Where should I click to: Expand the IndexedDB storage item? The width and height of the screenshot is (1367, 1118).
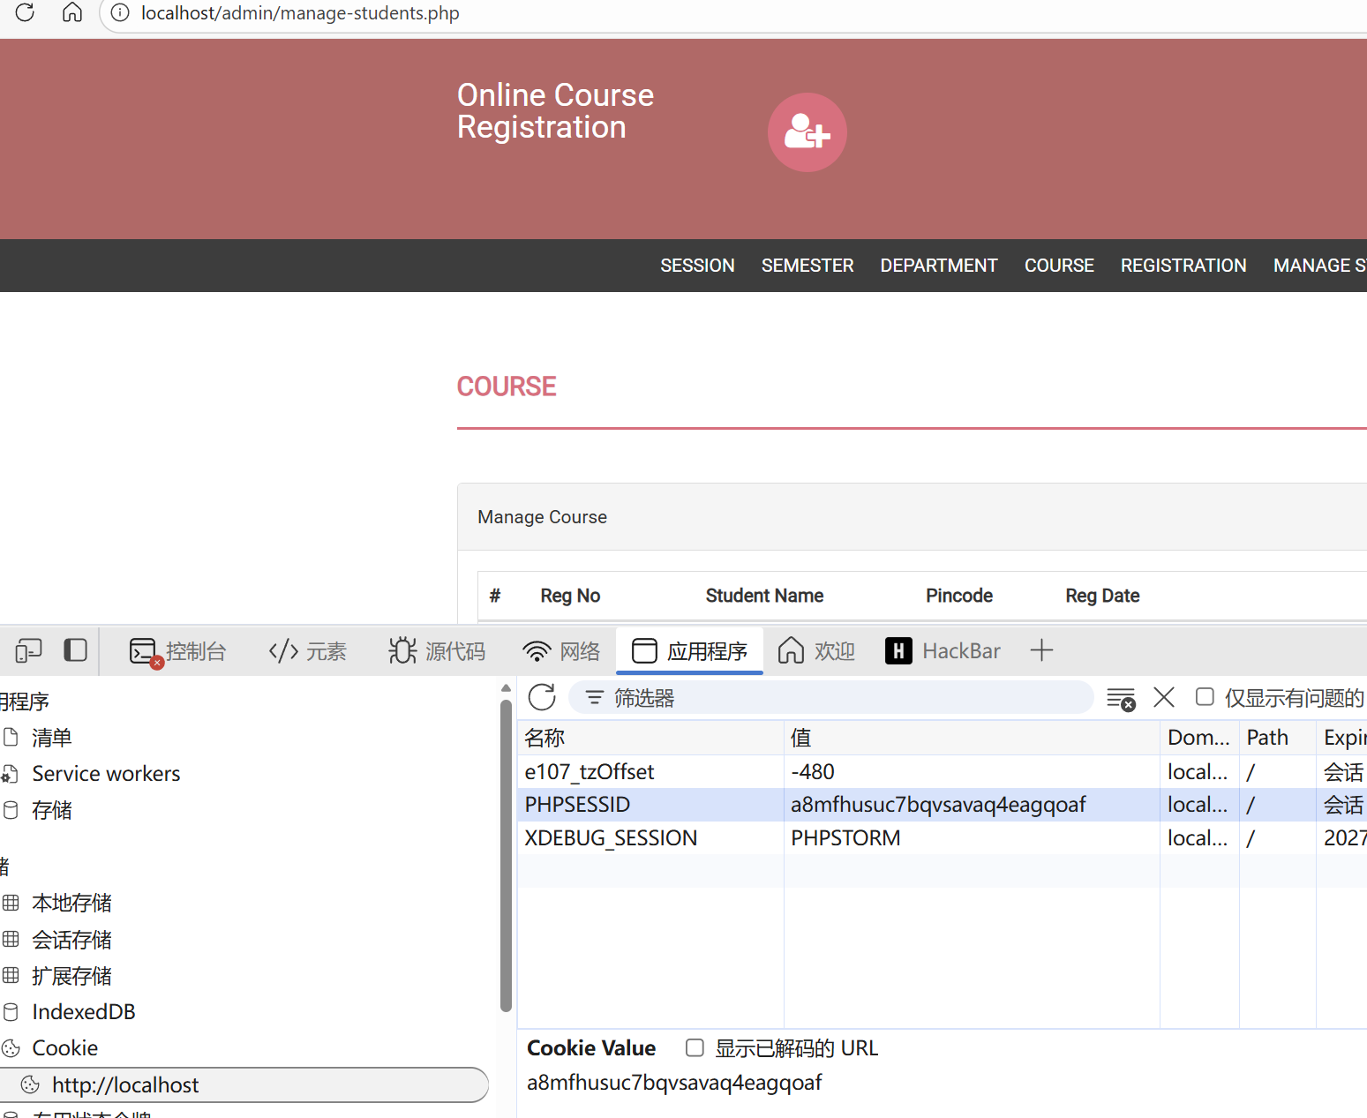coord(83,1012)
